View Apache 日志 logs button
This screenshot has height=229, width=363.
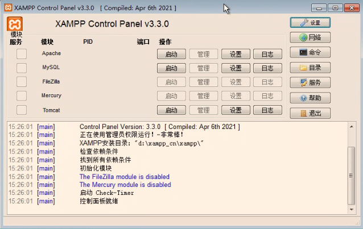coord(267,54)
